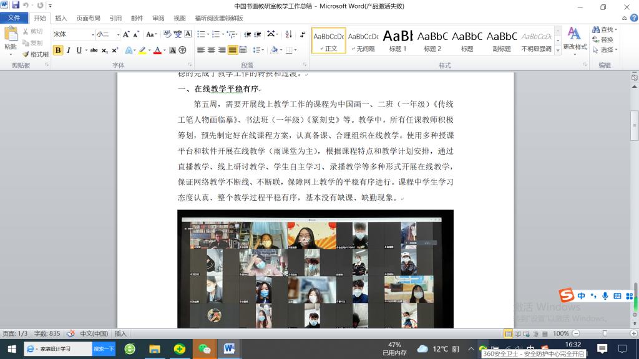This screenshot has width=639, height=359.
Task: Toggle bold formatting in the ribbon
Action: (58, 50)
